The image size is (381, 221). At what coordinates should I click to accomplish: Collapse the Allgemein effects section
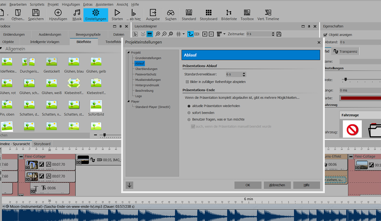click(x=1, y=49)
